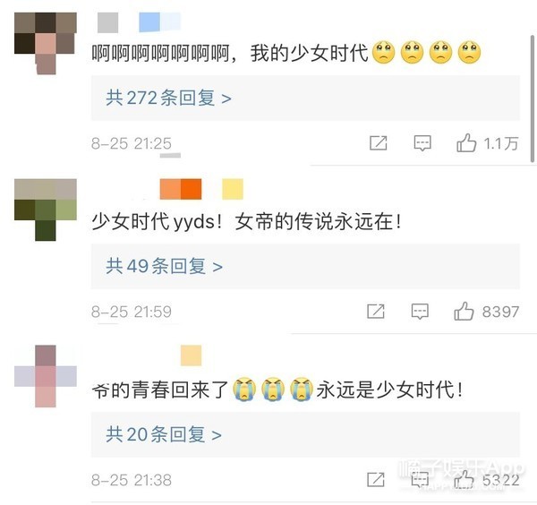
Task: Like the comment with 8397 likes
Action: pos(464,311)
